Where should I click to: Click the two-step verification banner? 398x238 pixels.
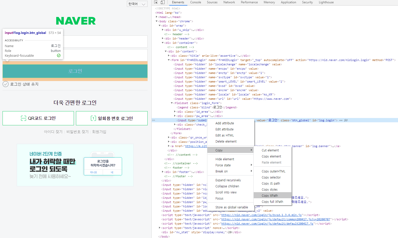point(75,165)
